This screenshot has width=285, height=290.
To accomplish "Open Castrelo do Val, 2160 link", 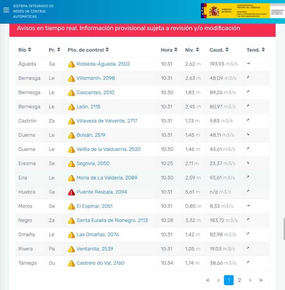I will (101, 263).
